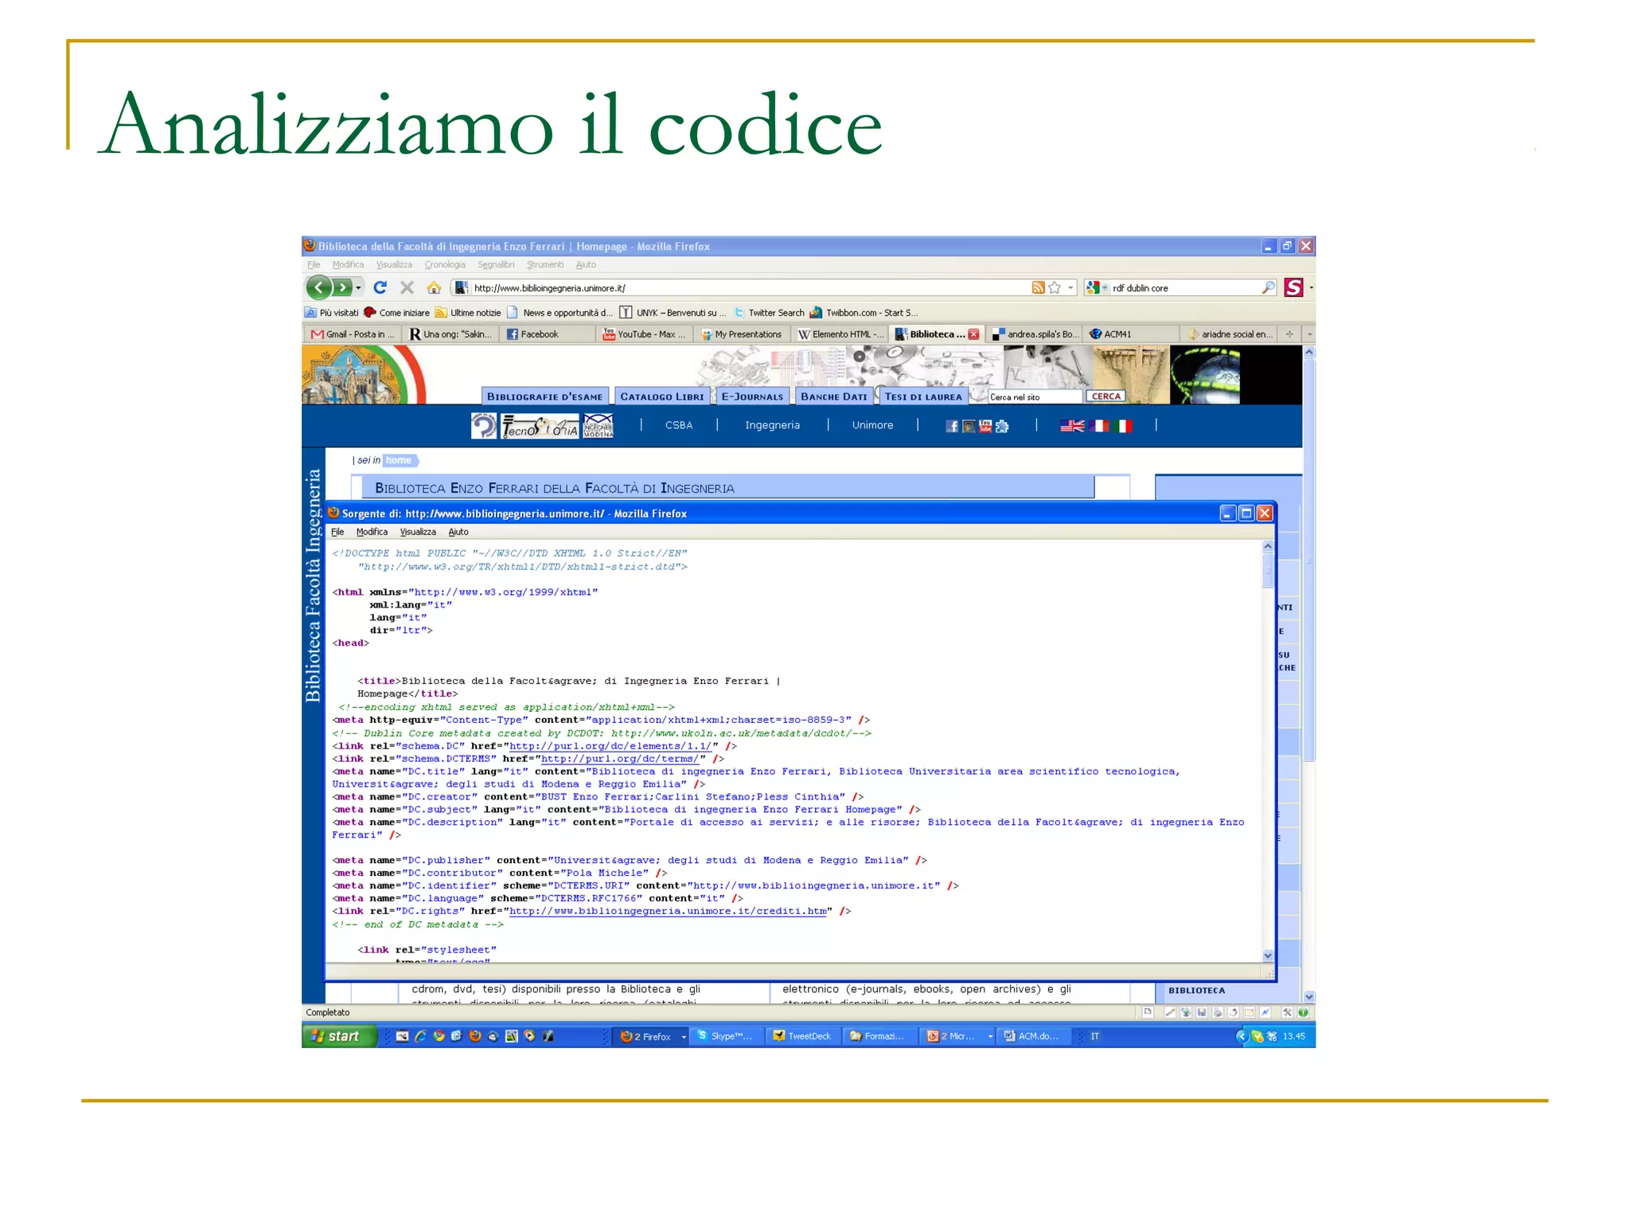Screen dimensions: 1630x1223
Task: Click the Cerca nel sito field
Action: (x=1034, y=397)
